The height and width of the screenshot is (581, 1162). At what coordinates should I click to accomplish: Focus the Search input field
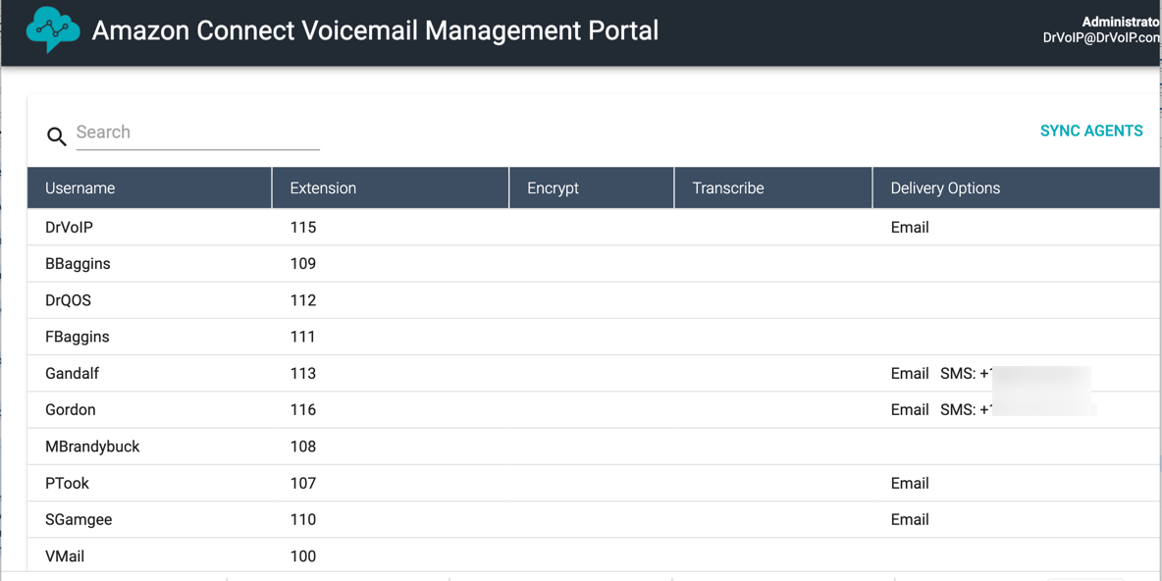(x=198, y=132)
